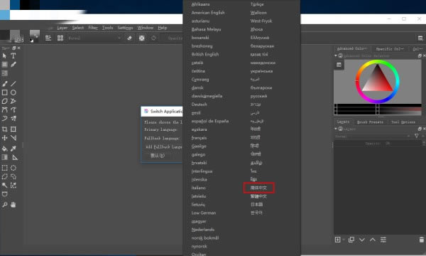The height and width of the screenshot is (256, 426).
Task: Select the Polyline tool
Action: [x=13, y=101]
